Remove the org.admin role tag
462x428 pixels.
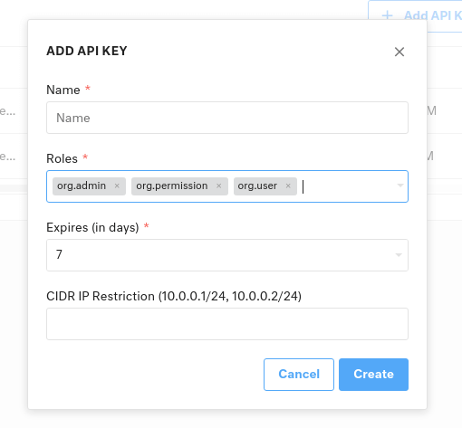(117, 186)
